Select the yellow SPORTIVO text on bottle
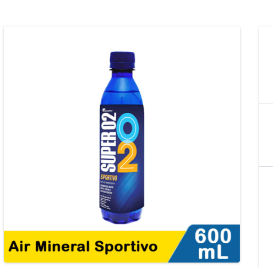This screenshot has height=273, width=273. (x=109, y=178)
